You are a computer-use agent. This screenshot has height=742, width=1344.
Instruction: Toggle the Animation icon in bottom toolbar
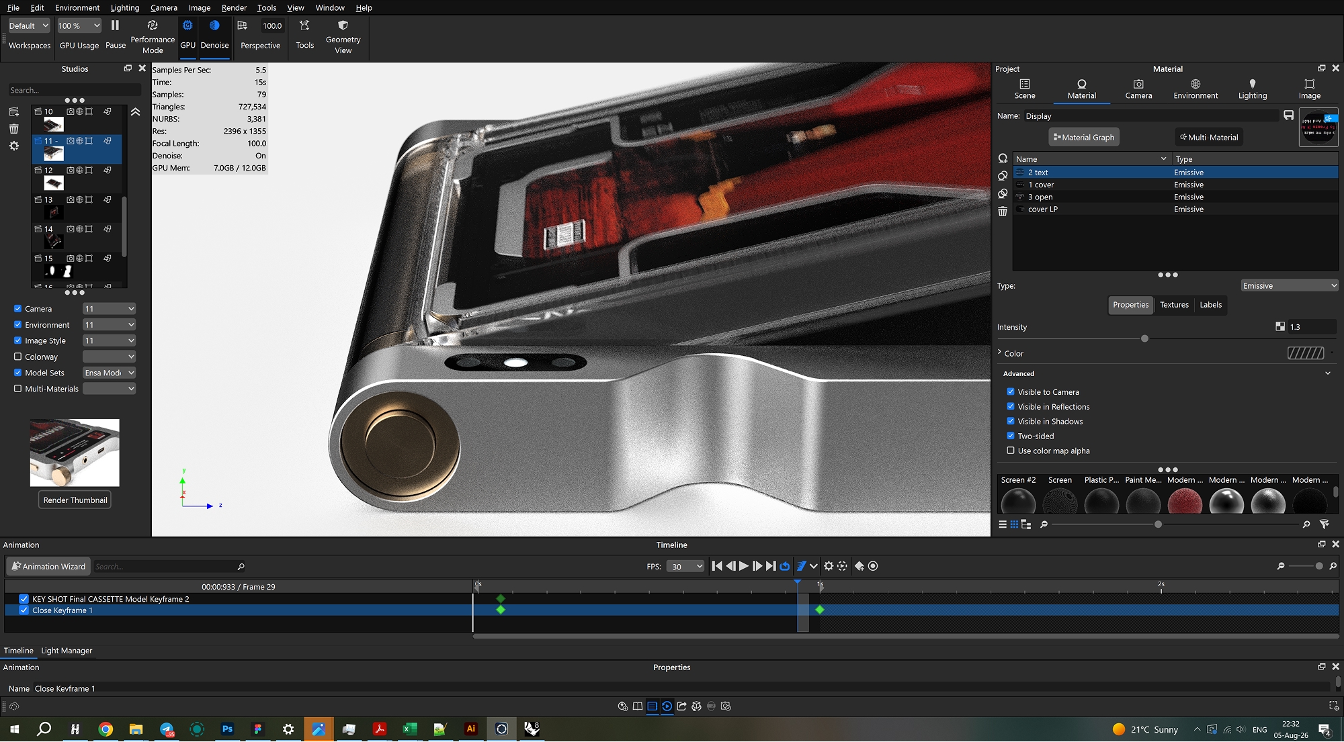(x=667, y=706)
